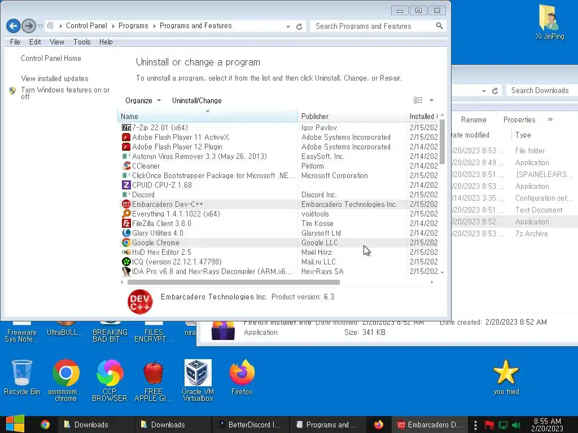Click the Back navigation arrow in Control Panel
The width and height of the screenshot is (578, 433).
point(14,26)
